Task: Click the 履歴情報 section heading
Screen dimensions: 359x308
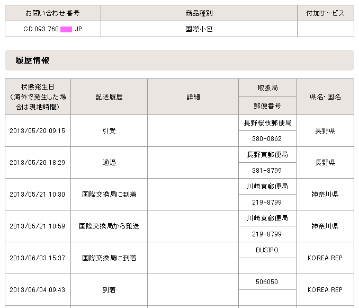Action: pos(32,60)
